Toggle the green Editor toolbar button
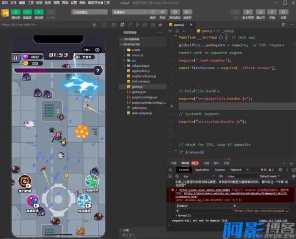 pos(27,12)
